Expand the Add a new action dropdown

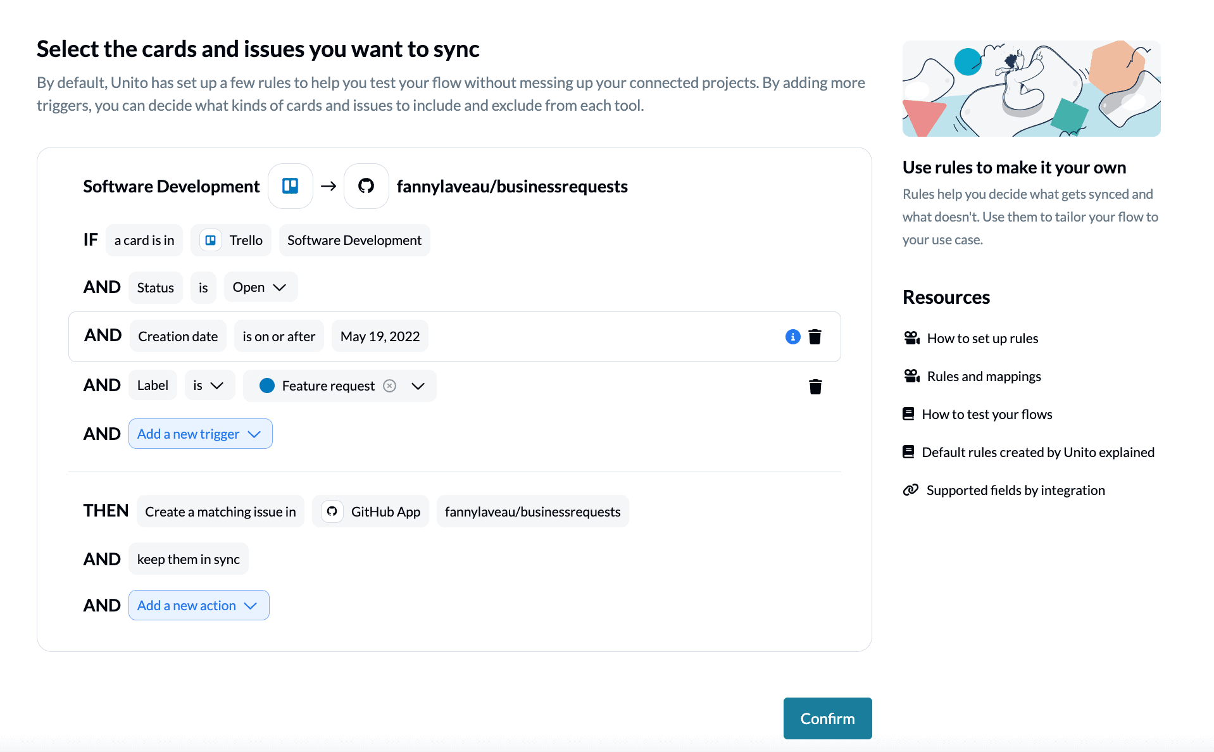pos(198,605)
